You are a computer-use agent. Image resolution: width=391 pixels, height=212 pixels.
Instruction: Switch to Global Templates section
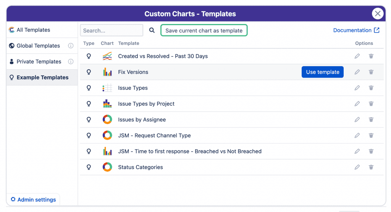click(38, 46)
